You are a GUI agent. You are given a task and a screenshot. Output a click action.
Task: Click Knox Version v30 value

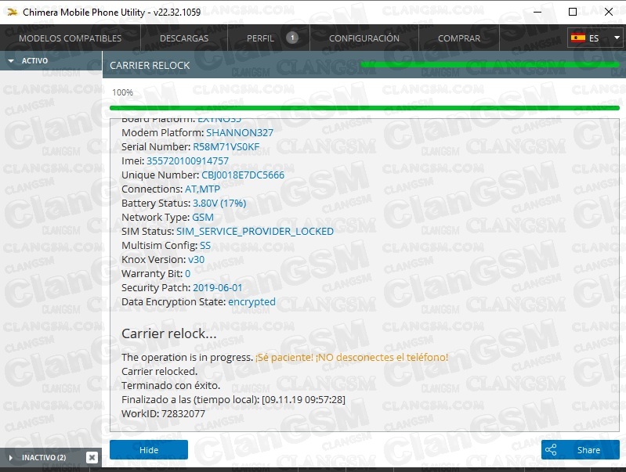[196, 259]
